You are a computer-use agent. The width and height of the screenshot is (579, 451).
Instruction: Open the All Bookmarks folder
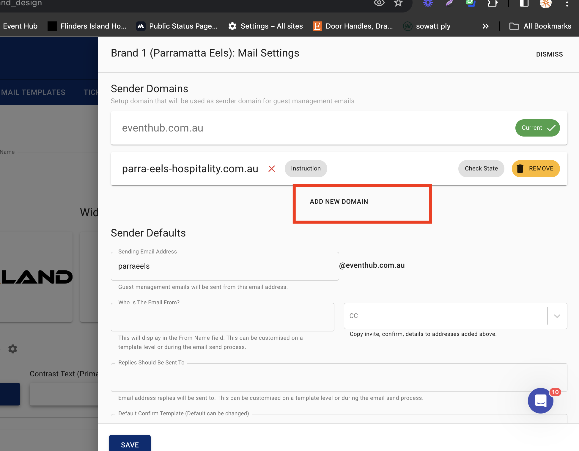pos(540,26)
